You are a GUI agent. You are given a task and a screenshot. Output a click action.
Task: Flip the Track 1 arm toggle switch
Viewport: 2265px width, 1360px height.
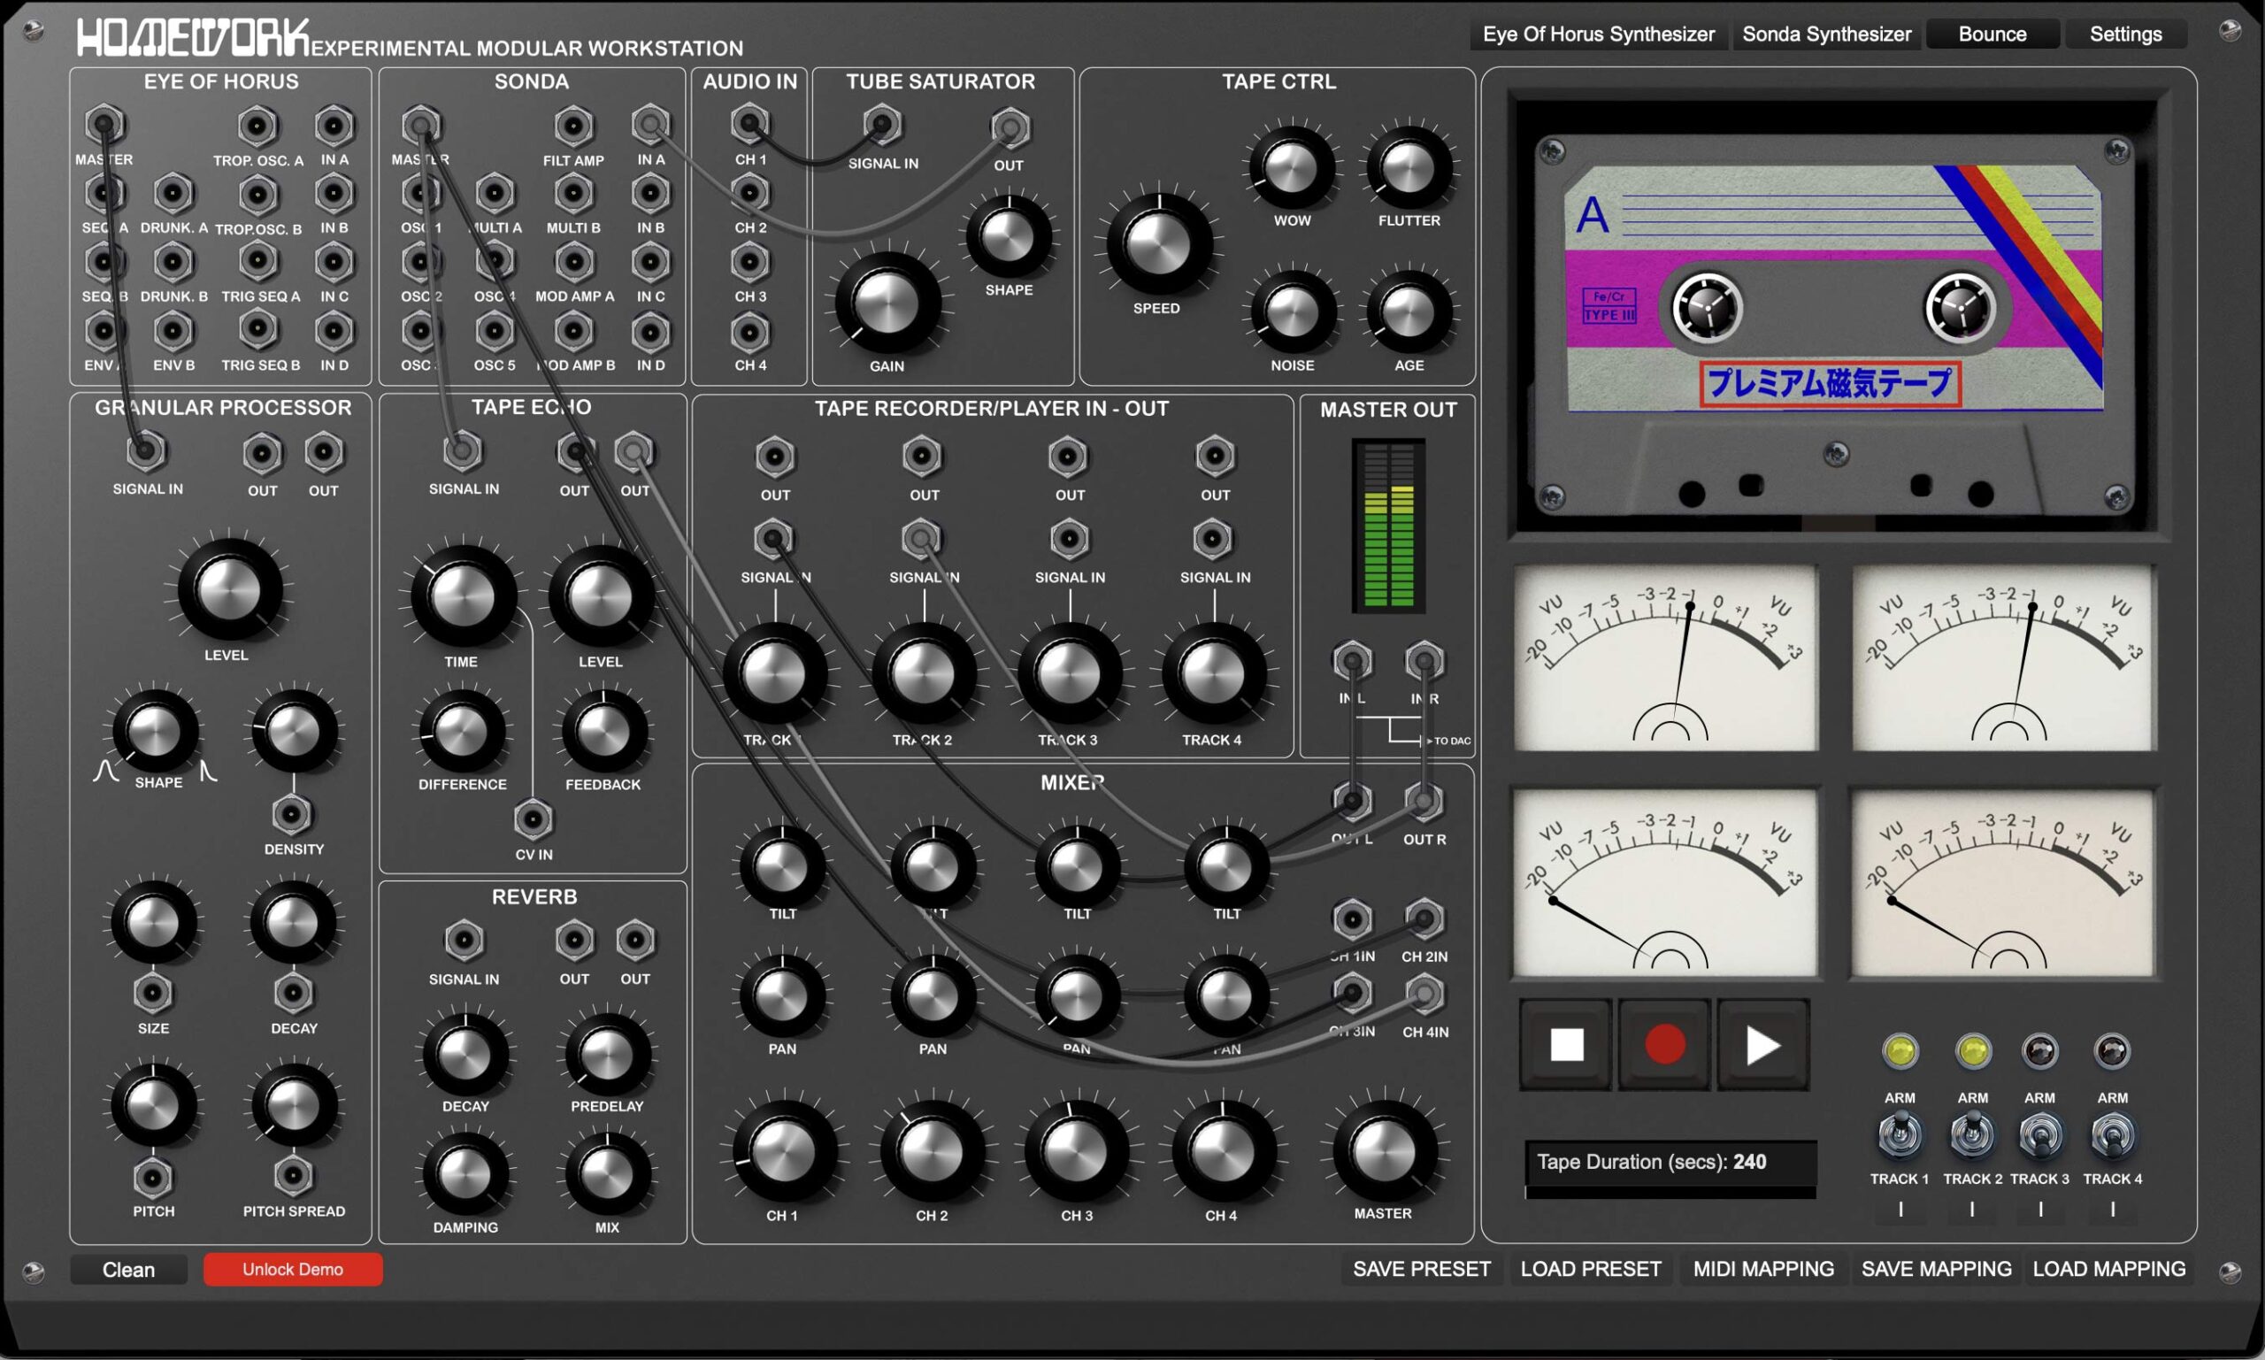point(1900,1134)
